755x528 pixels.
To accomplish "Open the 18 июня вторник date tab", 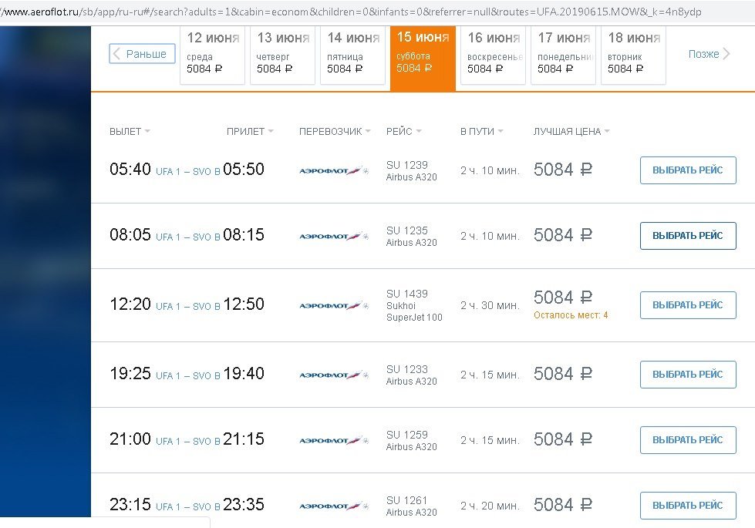I will click(634, 54).
